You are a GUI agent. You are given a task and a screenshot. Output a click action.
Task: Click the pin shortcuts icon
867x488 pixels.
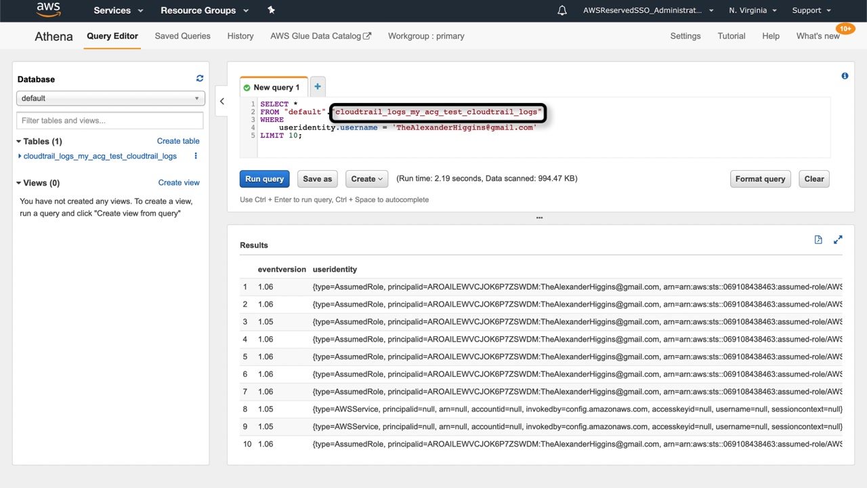click(271, 10)
